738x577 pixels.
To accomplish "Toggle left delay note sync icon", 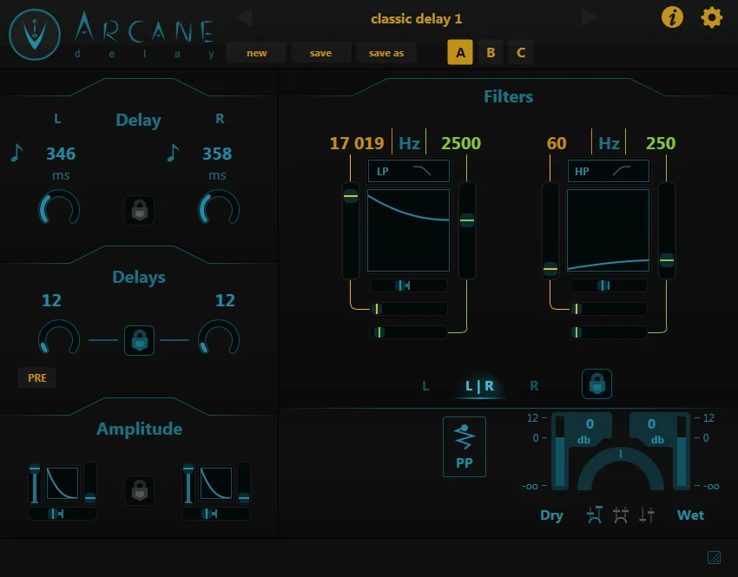I will click(x=17, y=153).
